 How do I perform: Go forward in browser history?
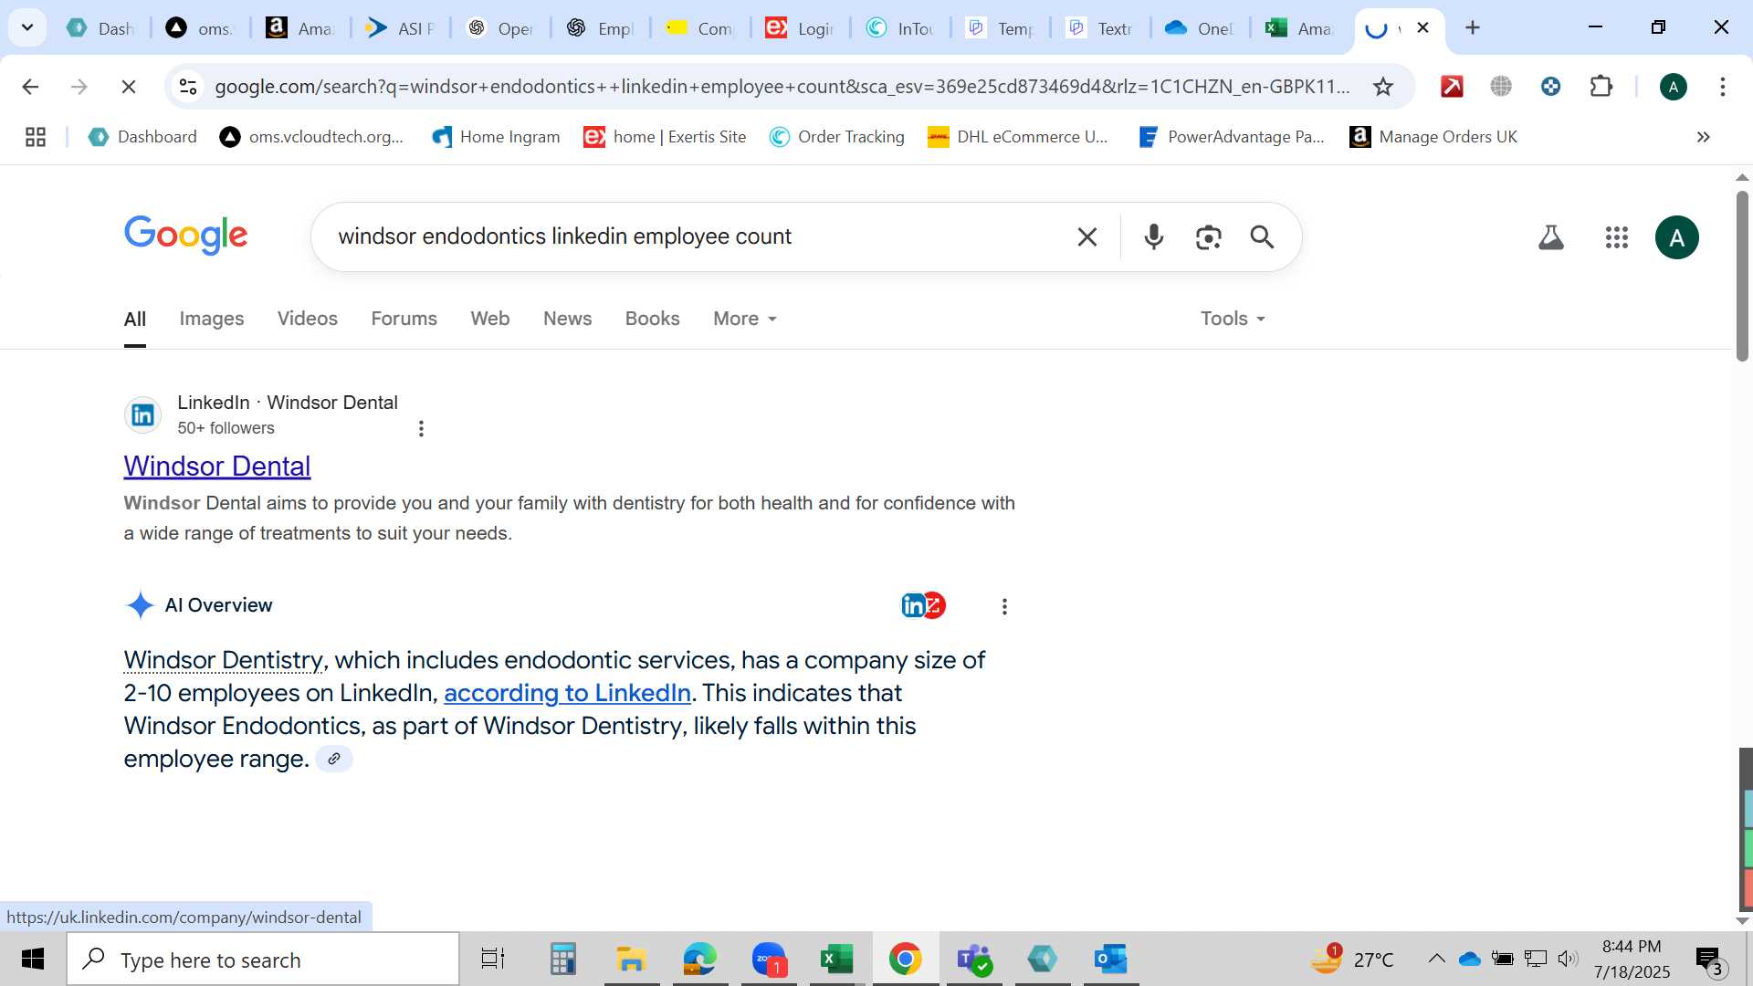point(79,87)
